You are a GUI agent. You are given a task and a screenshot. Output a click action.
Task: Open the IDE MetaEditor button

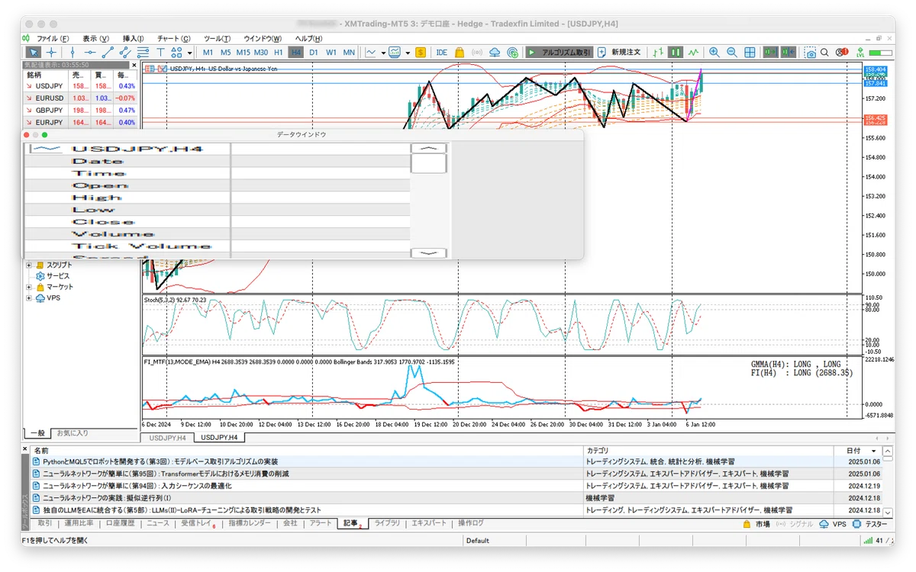442,53
